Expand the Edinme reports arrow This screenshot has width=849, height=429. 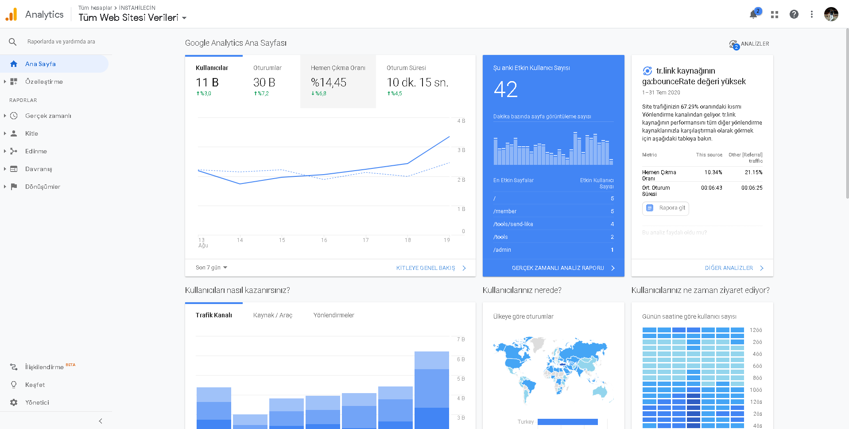(x=5, y=151)
